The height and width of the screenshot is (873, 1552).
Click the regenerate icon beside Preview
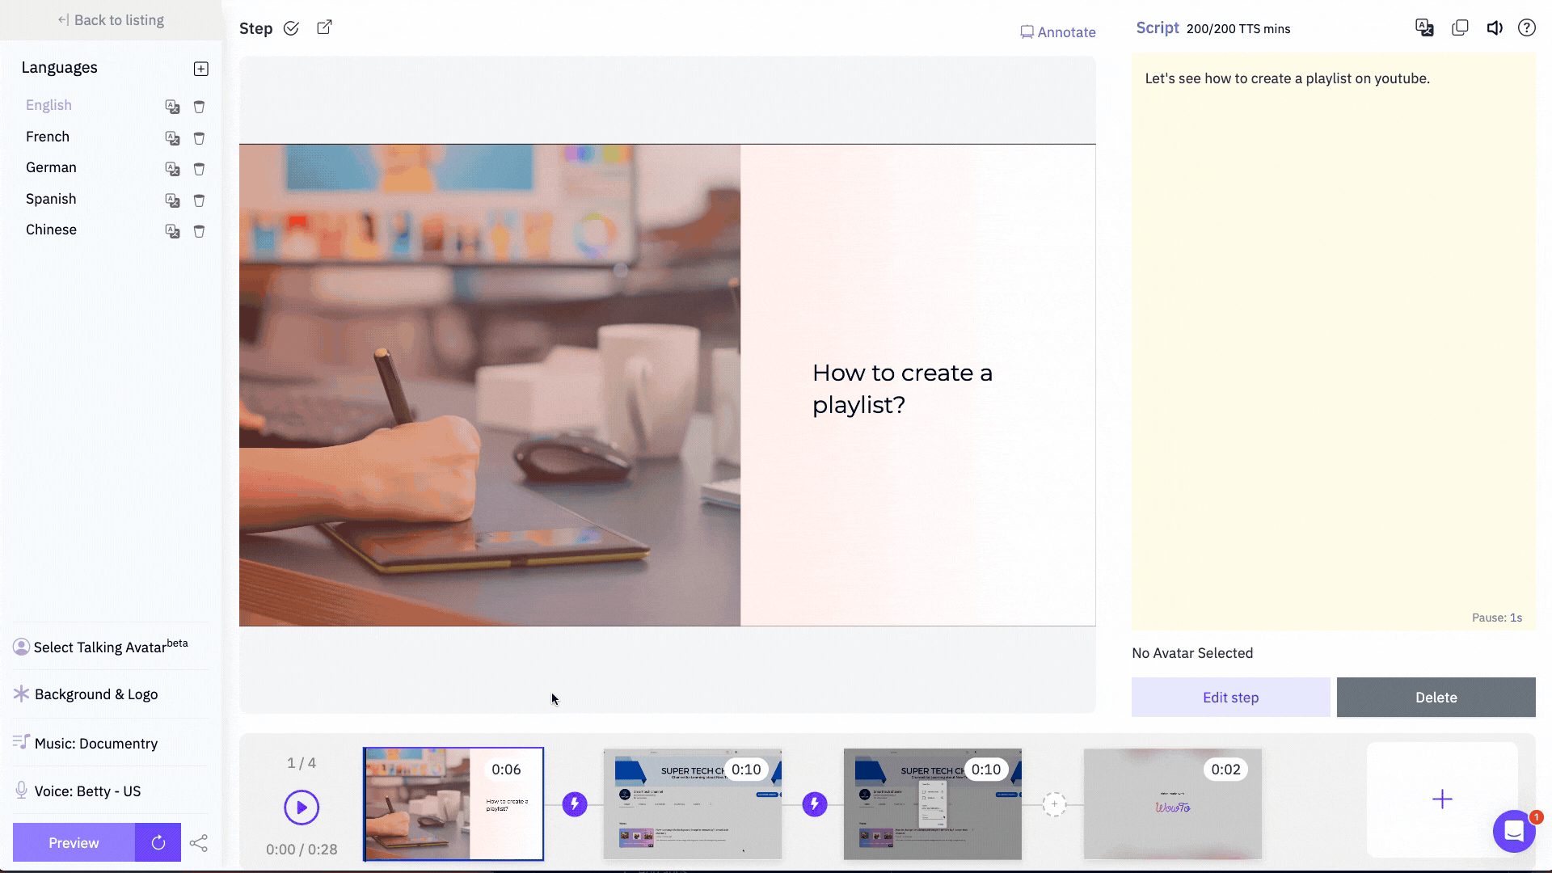tap(158, 842)
